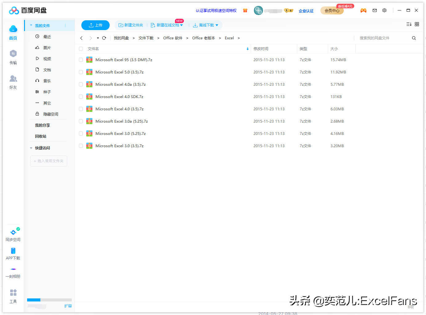Navigate to Office 软件 breadcrumb
The image size is (426, 315).
click(173, 38)
